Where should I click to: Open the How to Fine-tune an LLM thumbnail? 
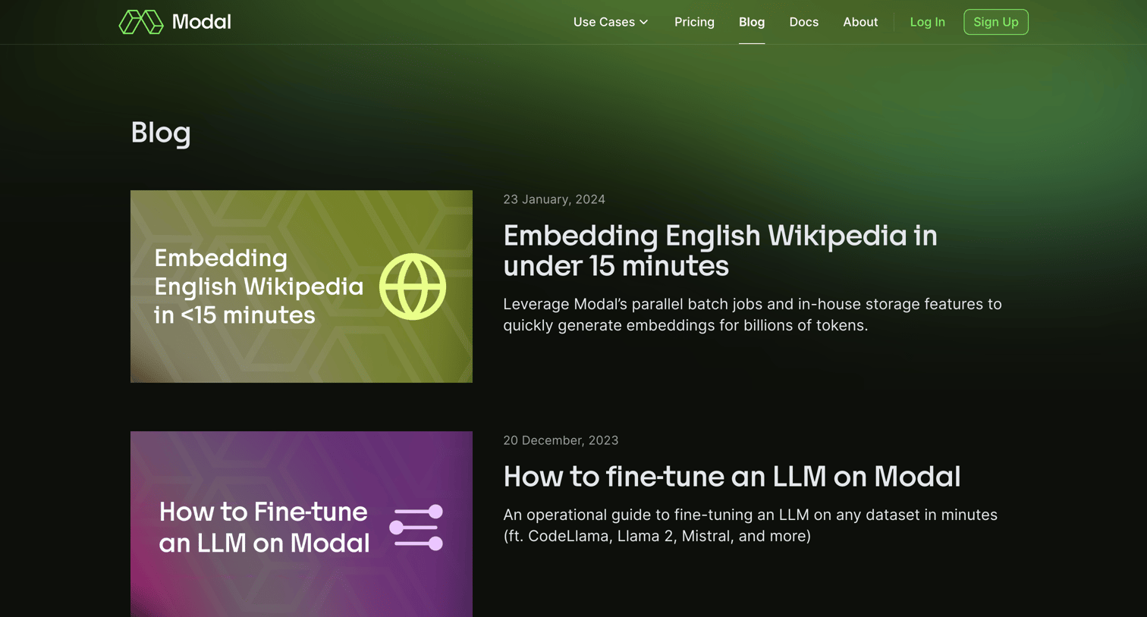click(301, 524)
